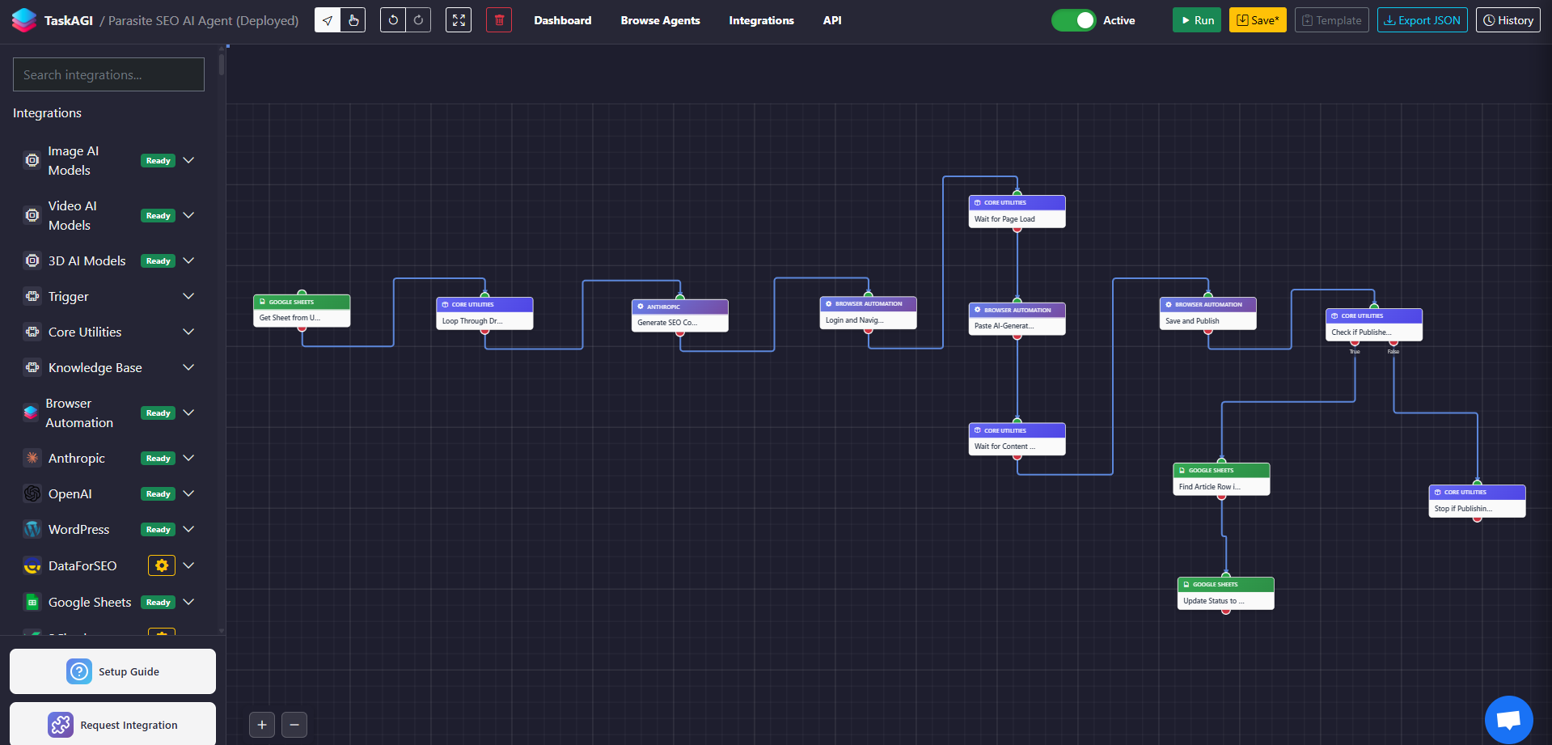Click the undo arrow icon
Image resolution: width=1552 pixels, height=745 pixels.
pyautogui.click(x=393, y=20)
